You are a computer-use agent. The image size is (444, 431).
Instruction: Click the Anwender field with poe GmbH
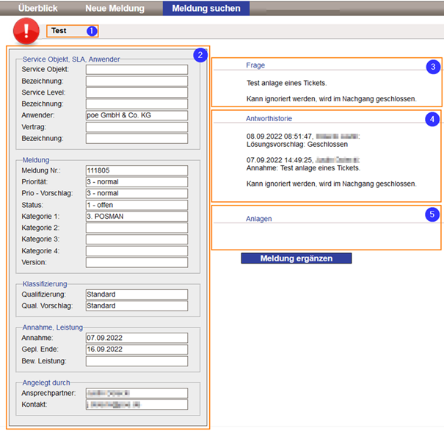(x=137, y=115)
